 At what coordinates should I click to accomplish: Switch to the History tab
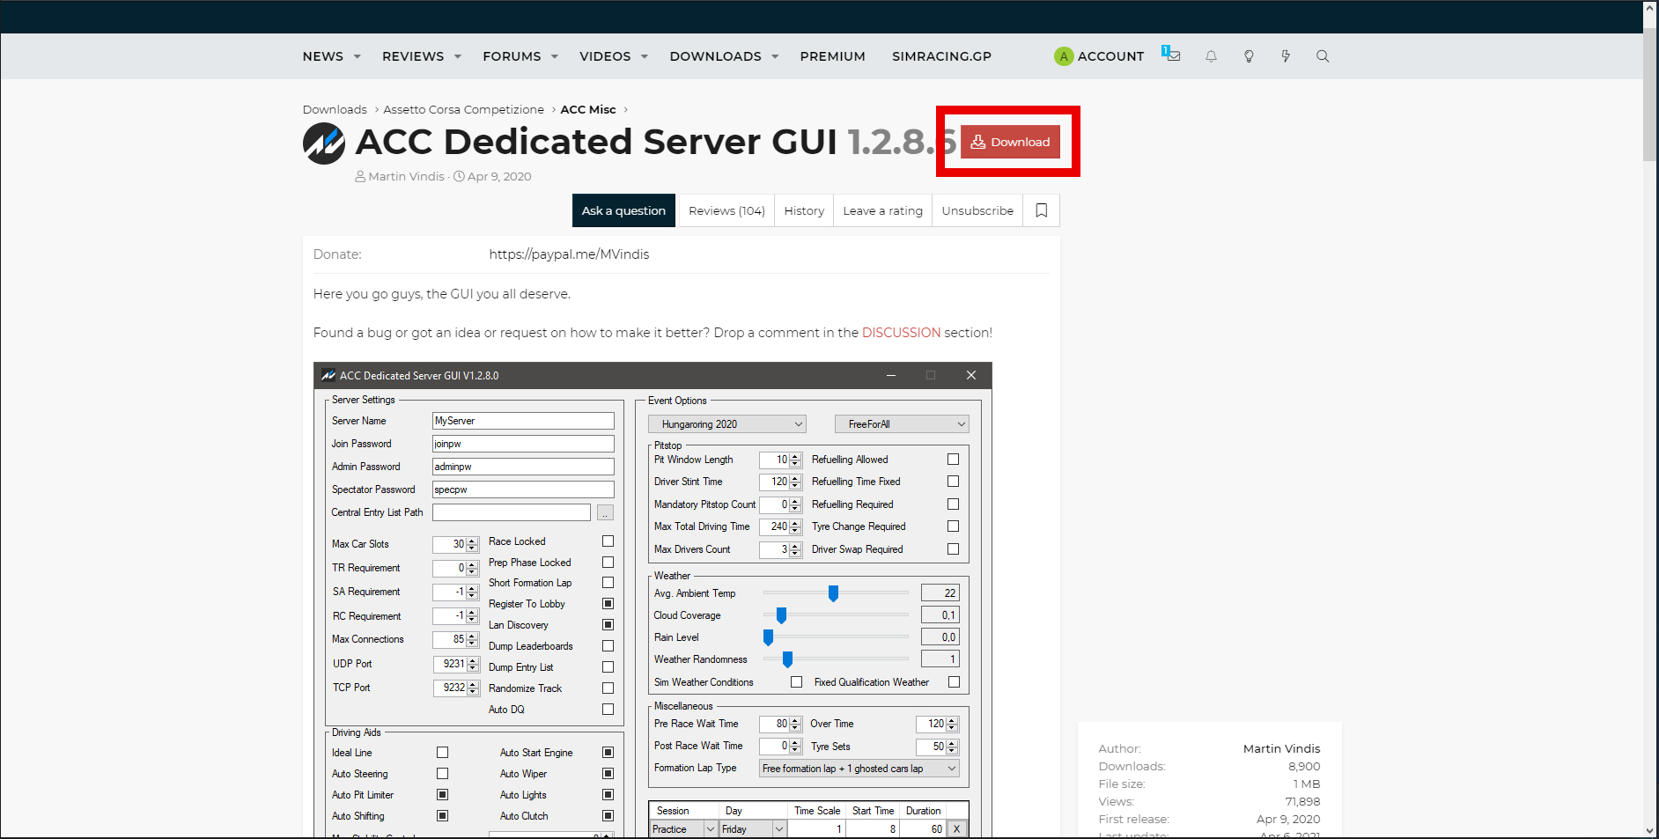coord(804,210)
